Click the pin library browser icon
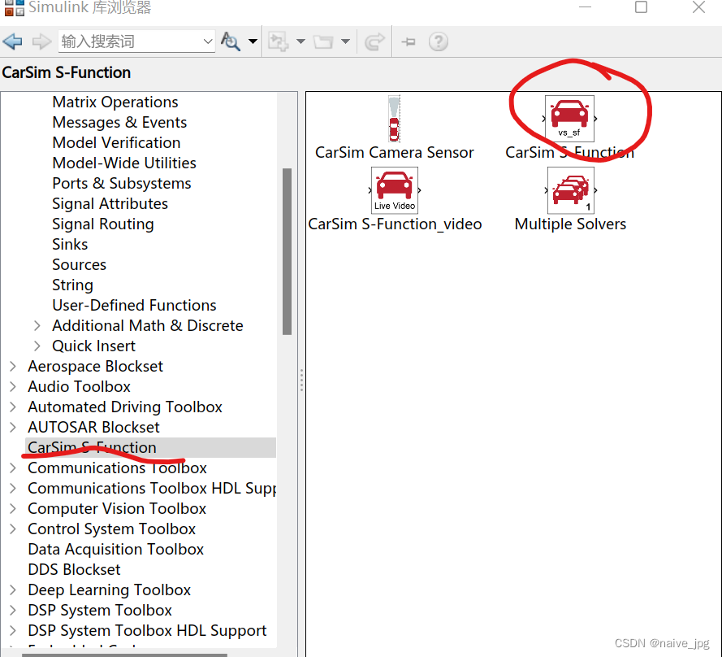This screenshot has height=657, width=722. tap(409, 42)
